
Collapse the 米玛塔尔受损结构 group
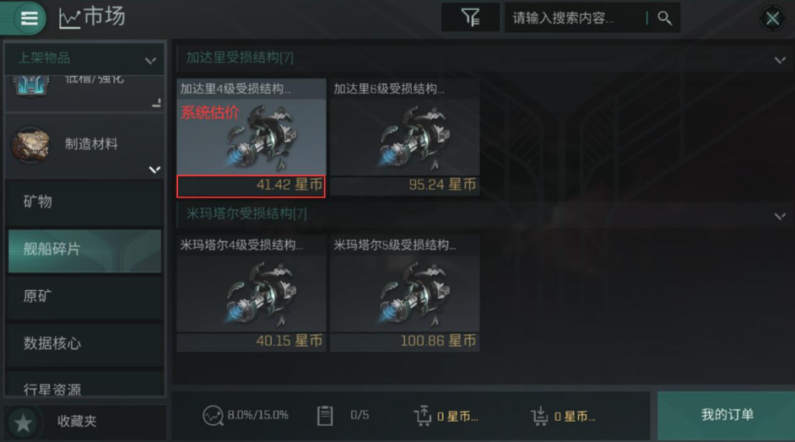[780, 216]
